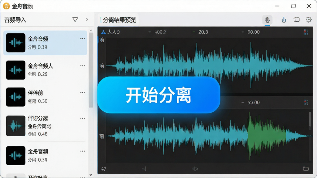This screenshot has height=178, width=317.
Task: Click the audio list scrollbar thumb
Action: [91, 70]
